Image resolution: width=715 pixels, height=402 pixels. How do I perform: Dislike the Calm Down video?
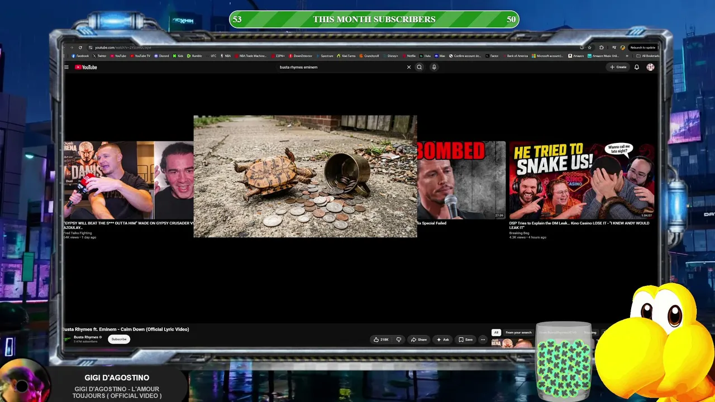pyautogui.click(x=399, y=339)
